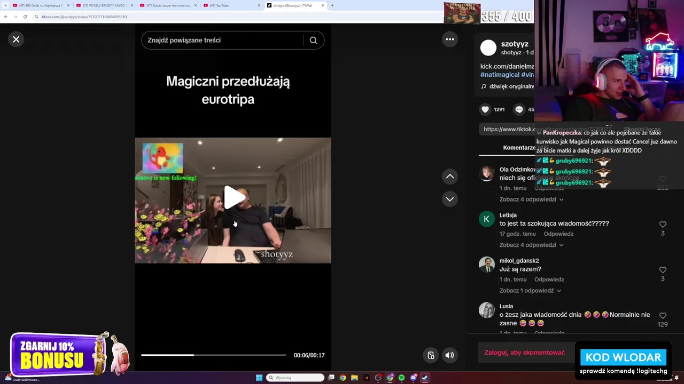This screenshot has height=384, width=684.
Task: Like the video with the heart icon
Action: click(x=485, y=109)
